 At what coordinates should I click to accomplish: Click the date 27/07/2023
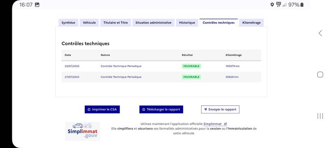[72, 77]
